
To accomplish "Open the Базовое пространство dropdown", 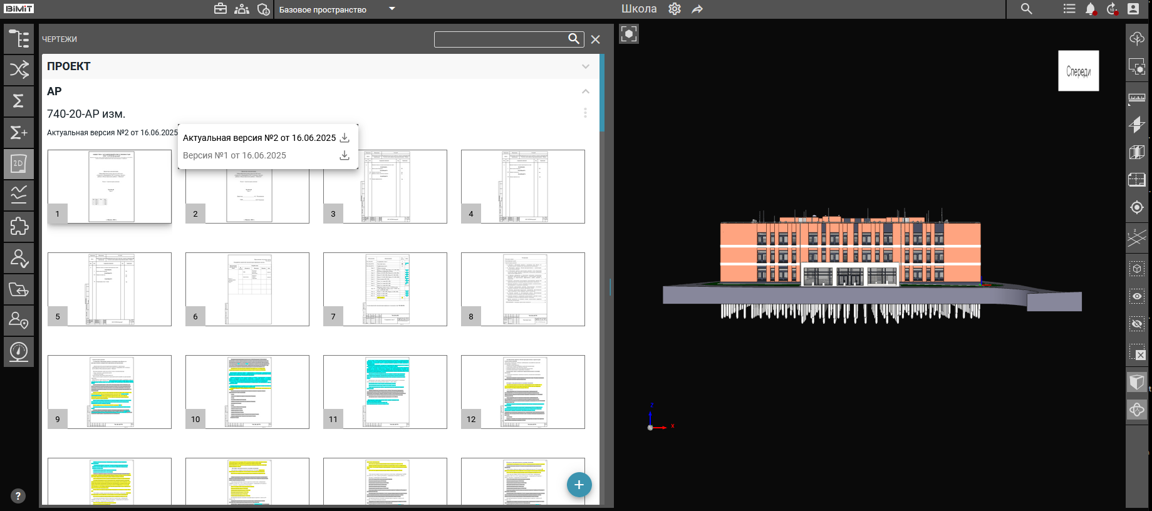I will tap(392, 9).
